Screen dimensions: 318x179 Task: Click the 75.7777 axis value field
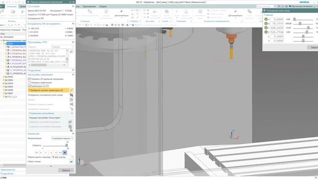pos(277,23)
